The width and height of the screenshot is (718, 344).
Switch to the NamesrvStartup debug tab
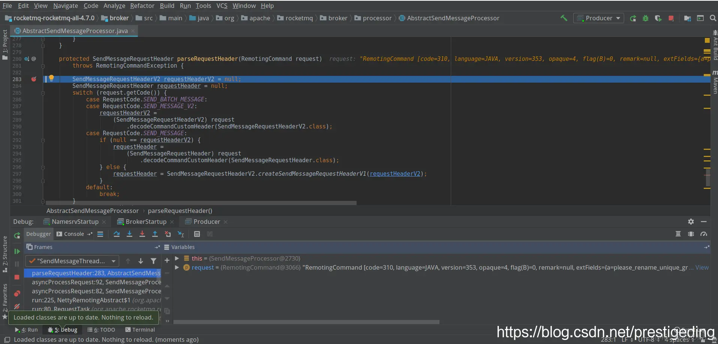point(75,222)
